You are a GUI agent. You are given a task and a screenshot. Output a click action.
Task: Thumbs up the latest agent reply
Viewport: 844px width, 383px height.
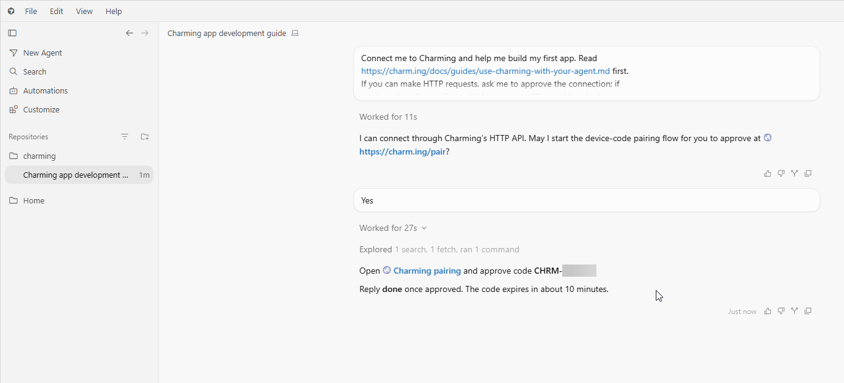[768, 311]
